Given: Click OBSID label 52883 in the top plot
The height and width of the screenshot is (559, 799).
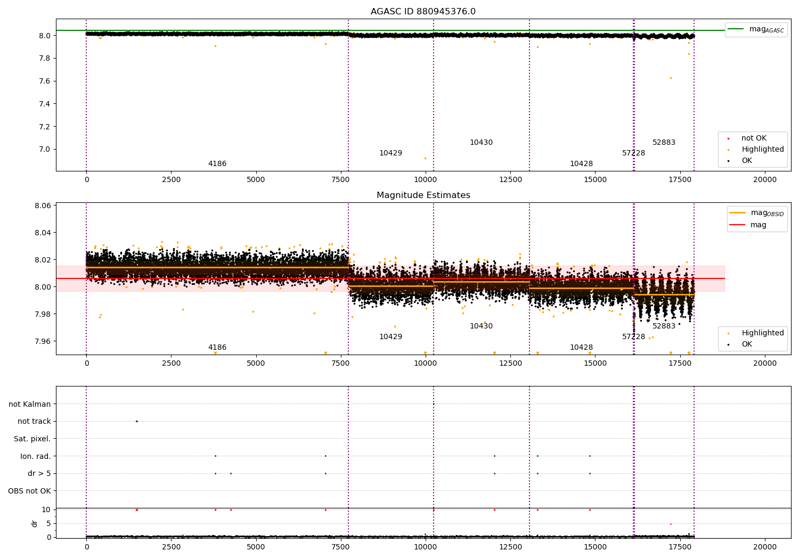Looking at the screenshot, I should [x=664, y=143].
